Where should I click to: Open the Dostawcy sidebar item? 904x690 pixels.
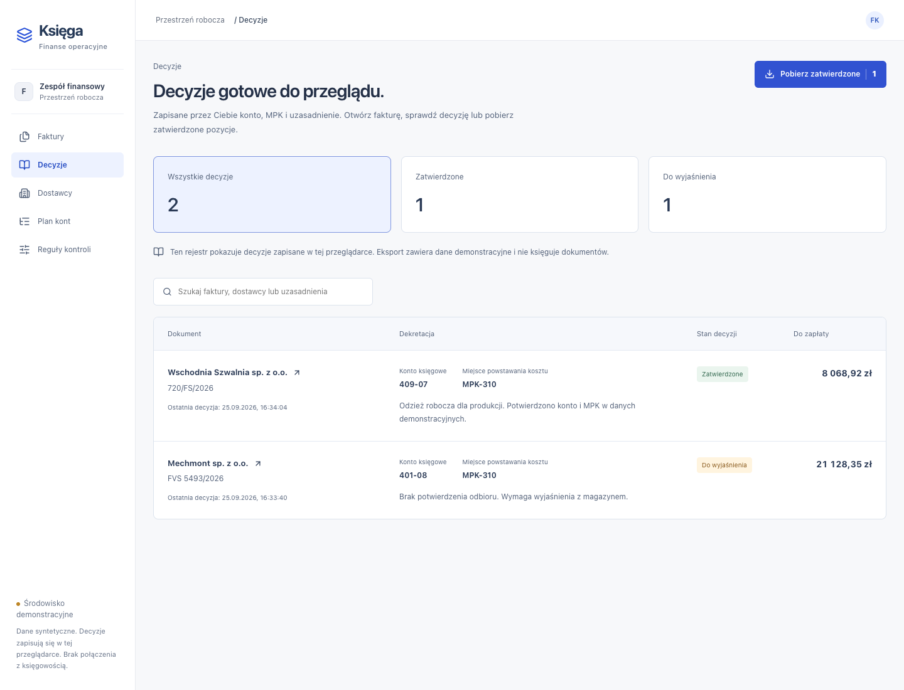point(68,193)
